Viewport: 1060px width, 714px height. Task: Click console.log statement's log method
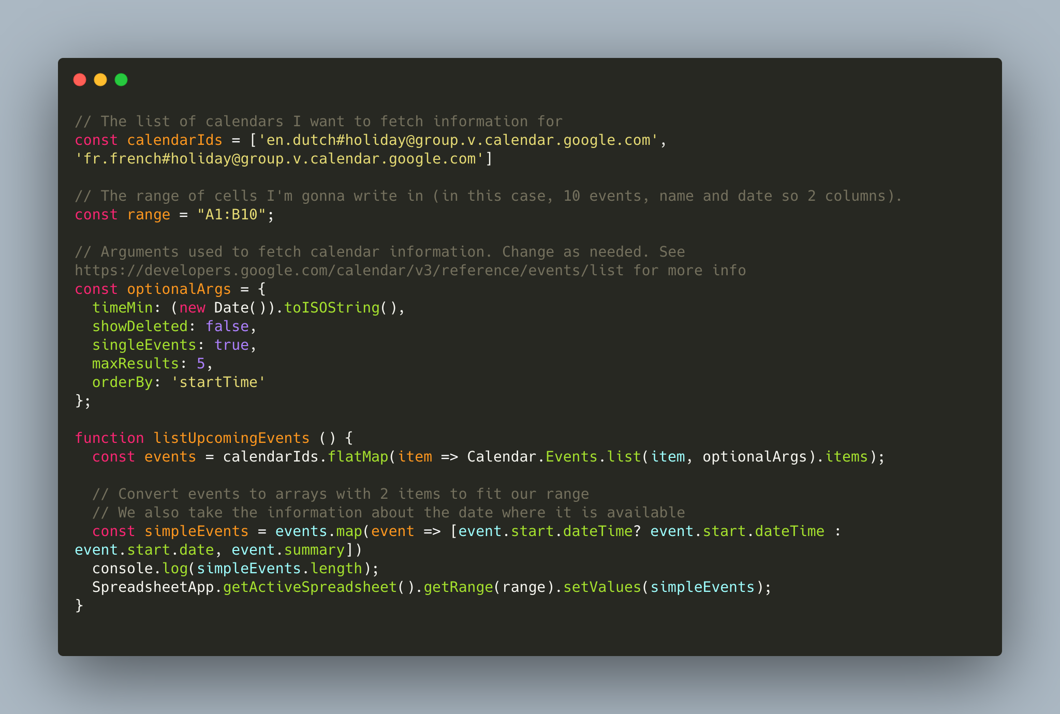tap(175, 569)
